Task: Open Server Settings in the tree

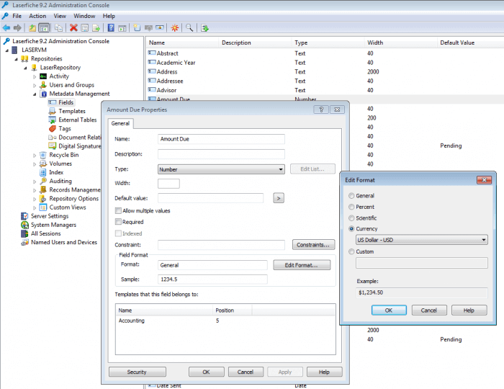Action: [50, 216]
